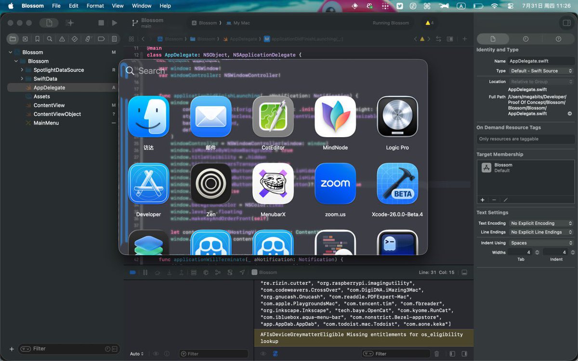This screenshot has width=578, height=361.
Task: Click the Simulate Location arrow icon
Action: click(242, 272)
